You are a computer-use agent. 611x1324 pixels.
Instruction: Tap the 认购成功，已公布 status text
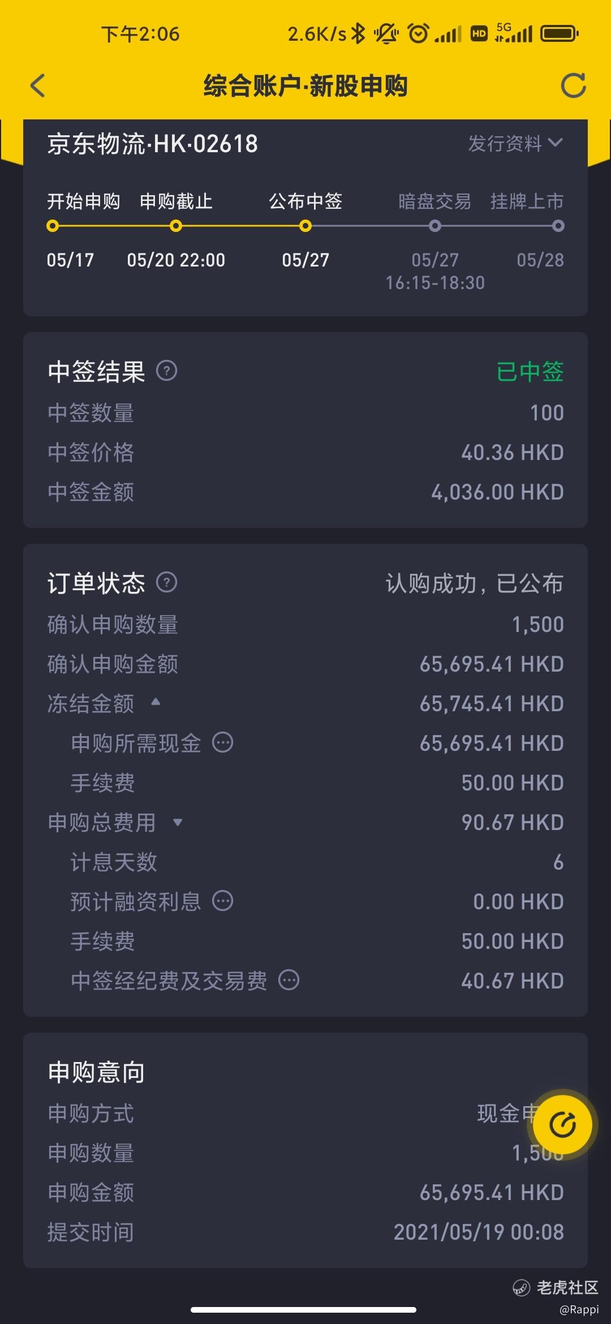[x=475, y=583]
